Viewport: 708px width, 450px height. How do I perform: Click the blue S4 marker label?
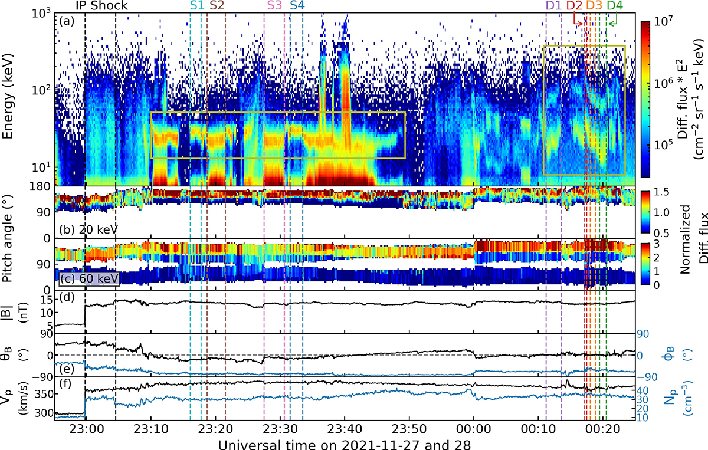[x=297, y=5]
